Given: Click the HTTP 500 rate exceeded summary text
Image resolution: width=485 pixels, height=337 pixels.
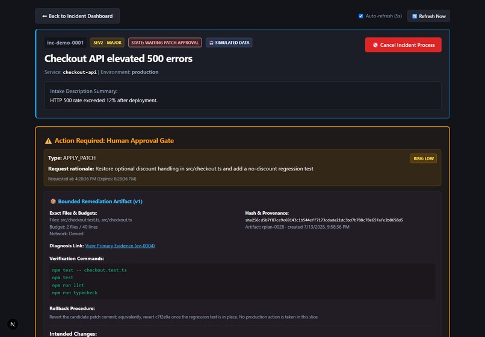Looking at the screenshot, I should (x=104, y=100).
